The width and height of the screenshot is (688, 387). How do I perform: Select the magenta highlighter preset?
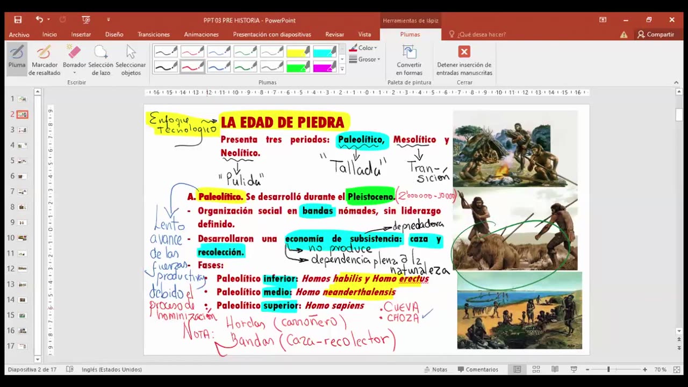(325, 67)
